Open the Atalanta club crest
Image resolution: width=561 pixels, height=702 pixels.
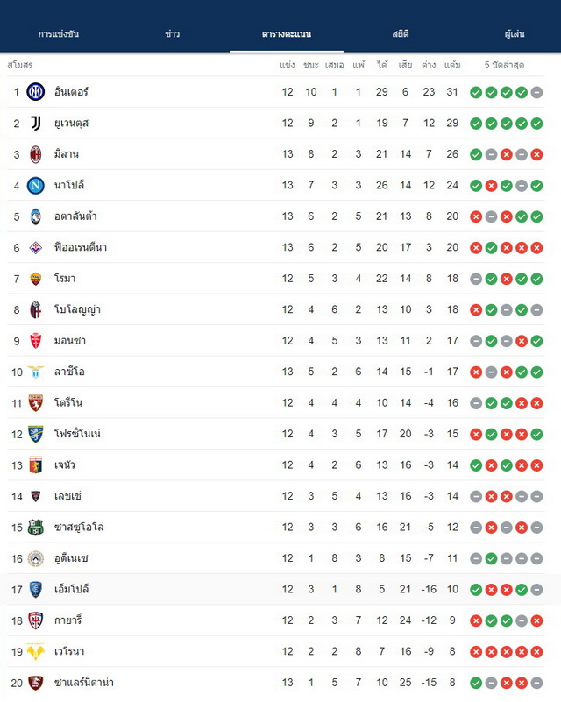coord(36,216)
